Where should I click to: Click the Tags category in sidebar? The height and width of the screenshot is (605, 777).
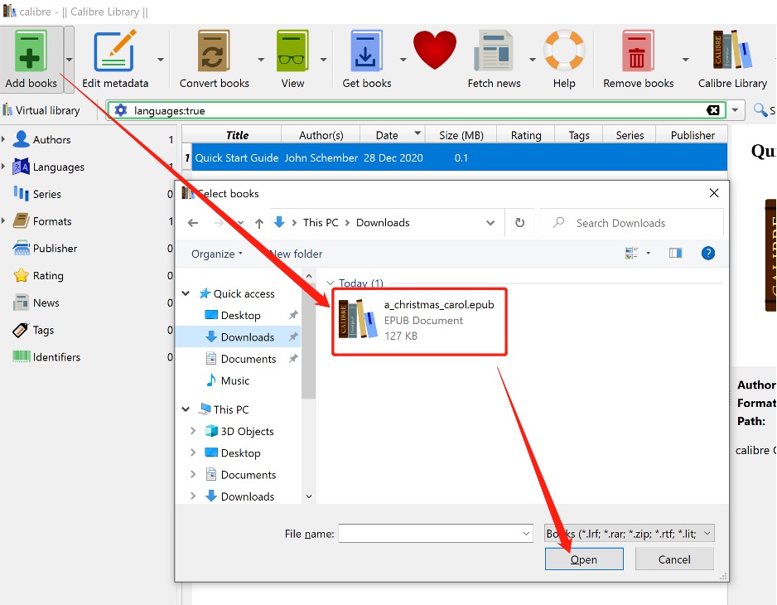43,331
